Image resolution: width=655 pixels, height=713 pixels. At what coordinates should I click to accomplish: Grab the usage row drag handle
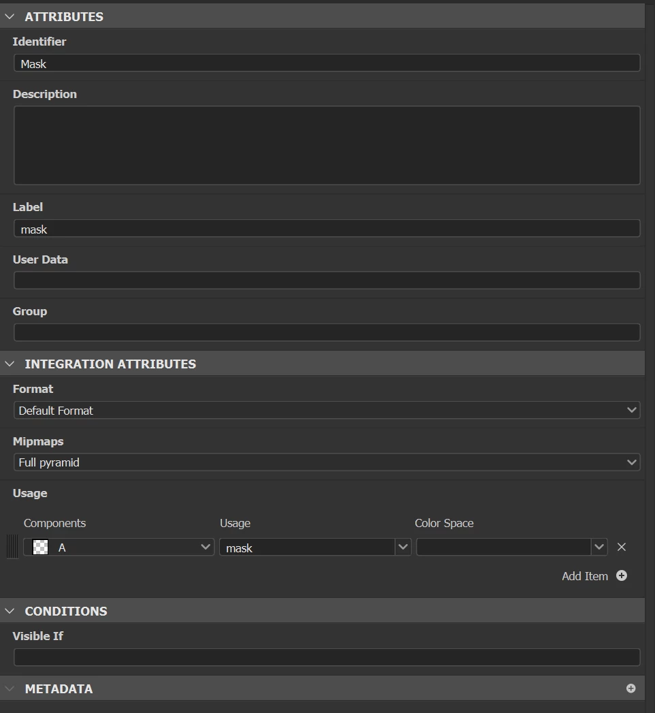(x=13, y=547)
